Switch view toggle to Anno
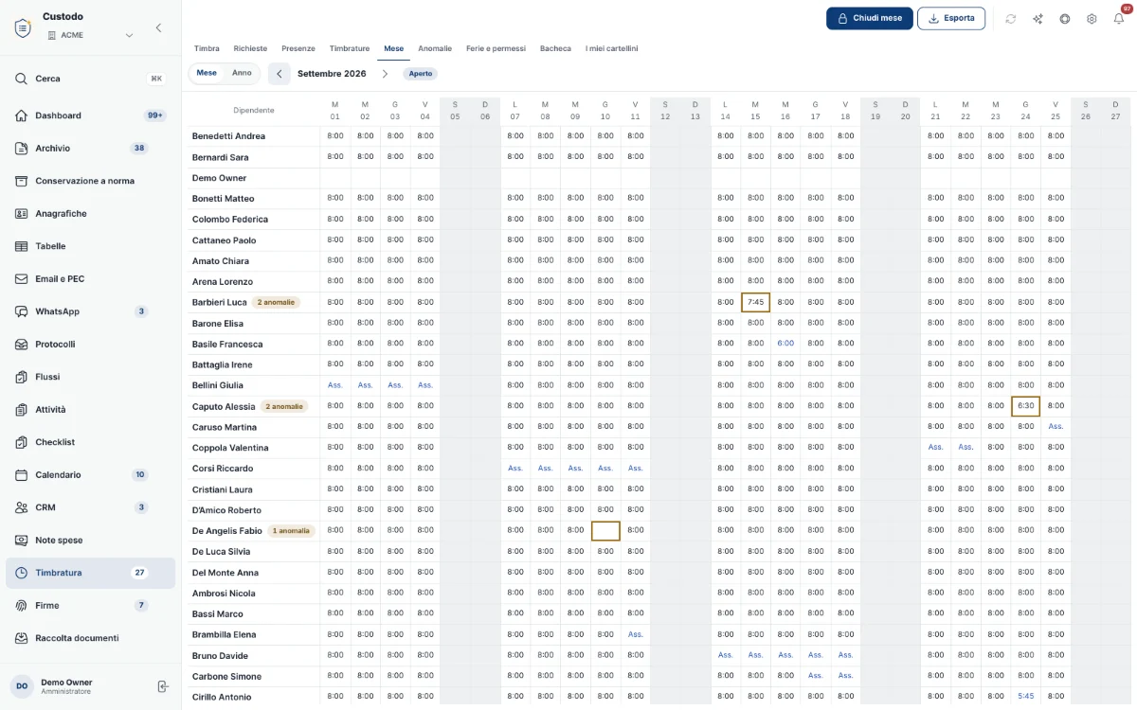1137x710 pixels. 242,73
